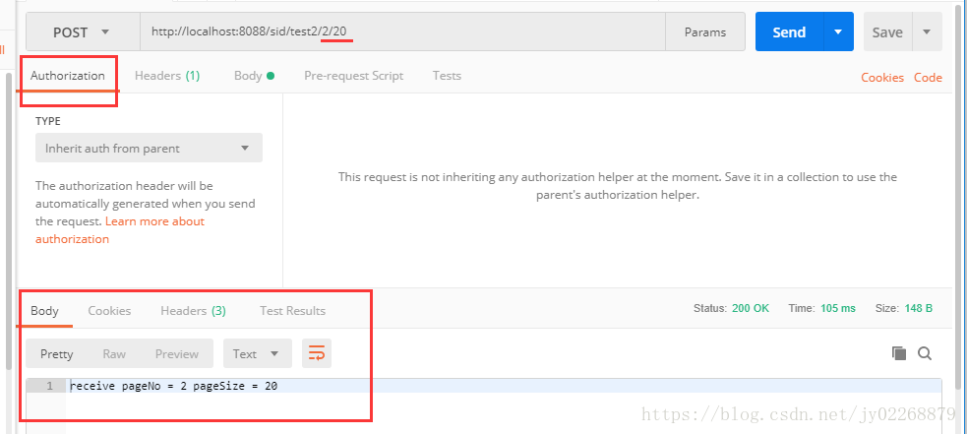Click line number 1 in response
The image size is (967, 434).
pos(49,387)
